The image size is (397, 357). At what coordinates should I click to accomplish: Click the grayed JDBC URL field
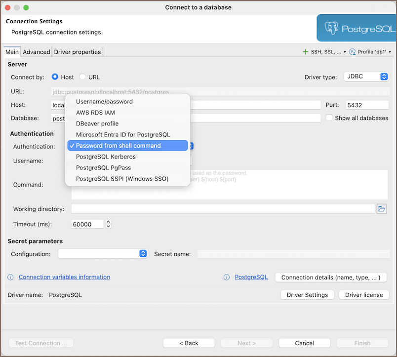(x=221, y=91)
